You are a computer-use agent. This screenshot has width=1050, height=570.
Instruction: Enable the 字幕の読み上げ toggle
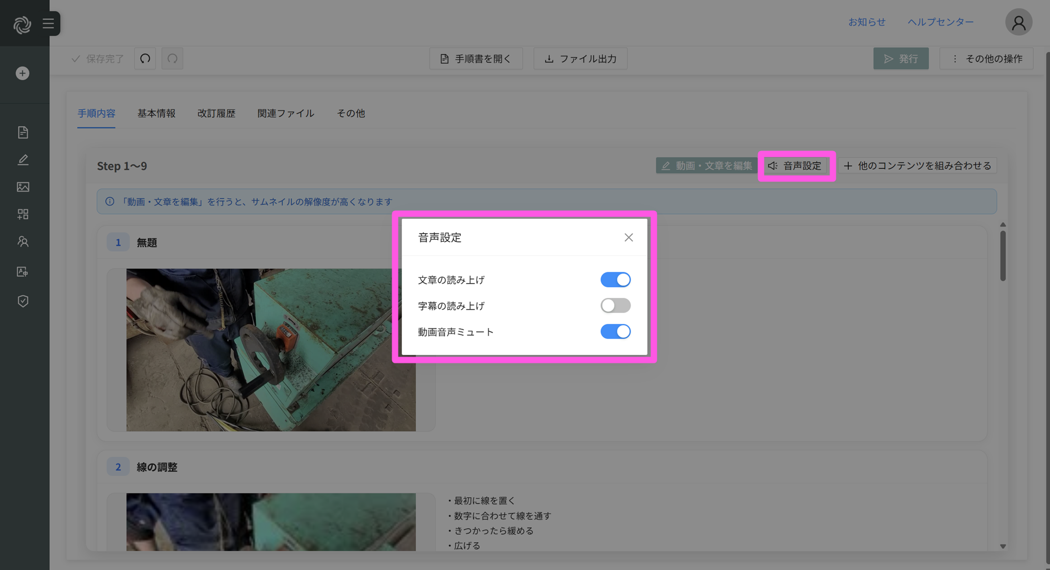pos(615,306)
